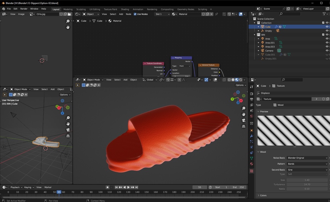330x202 pixels.
Task: Click the End frame field showing 250
Action: (x=238, y=187)
